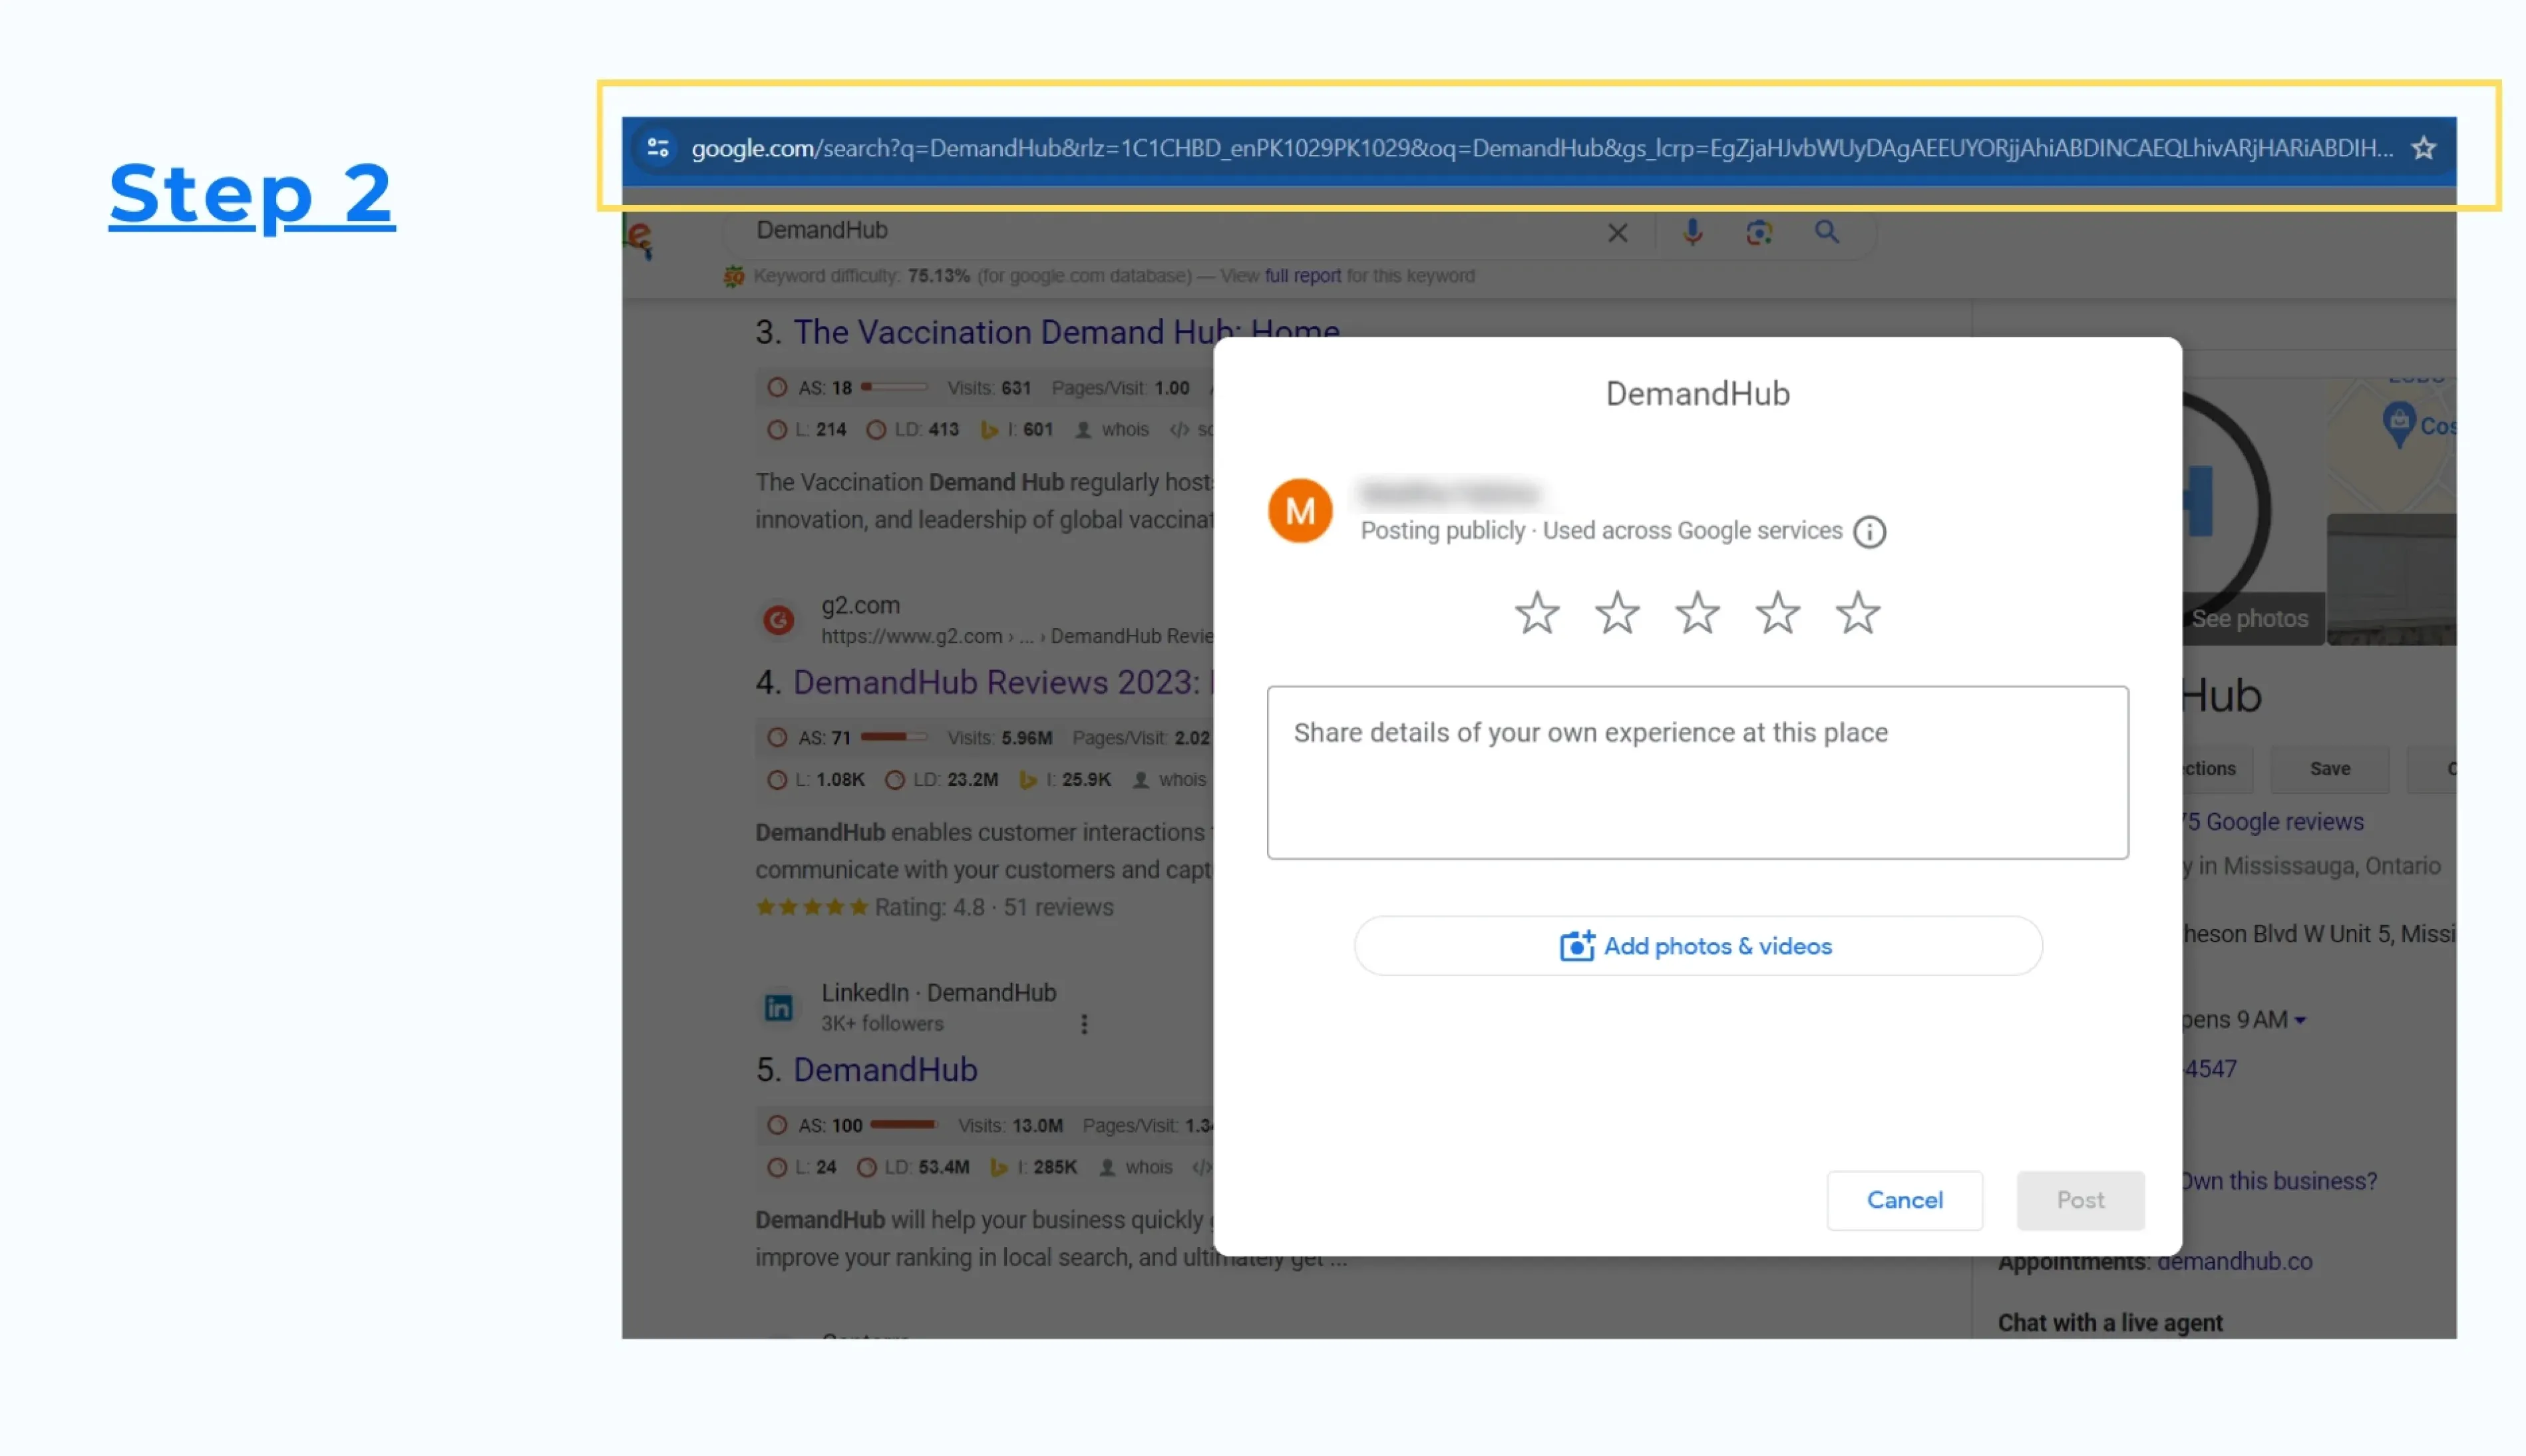
Task: Open LinkedIn result three-dot menu
Action: click(x=1084, y=1024)
